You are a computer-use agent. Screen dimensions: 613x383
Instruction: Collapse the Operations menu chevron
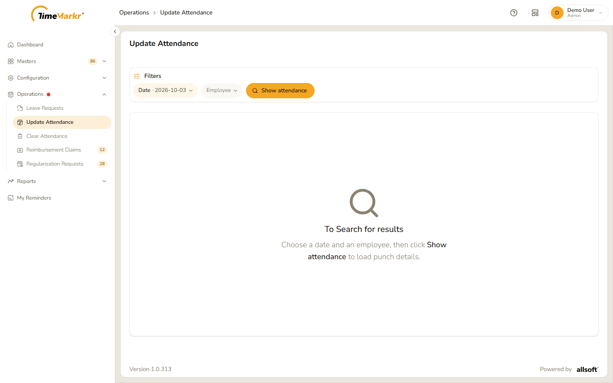(x=104, y=94)
